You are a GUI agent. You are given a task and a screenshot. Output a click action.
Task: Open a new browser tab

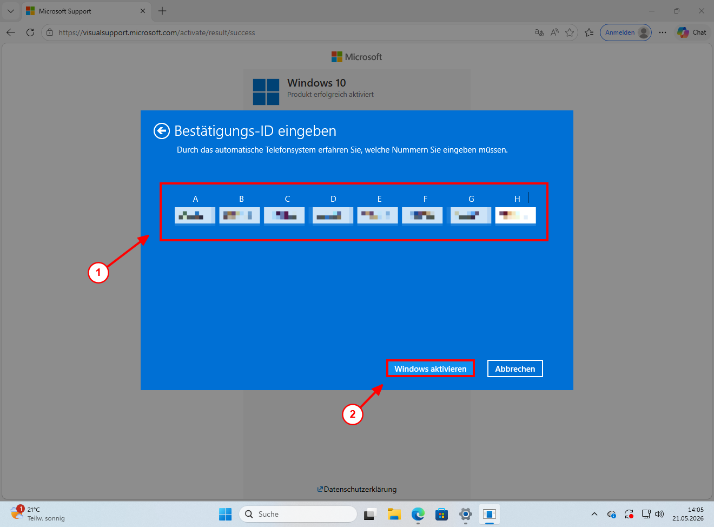click(x=162, y=11)
